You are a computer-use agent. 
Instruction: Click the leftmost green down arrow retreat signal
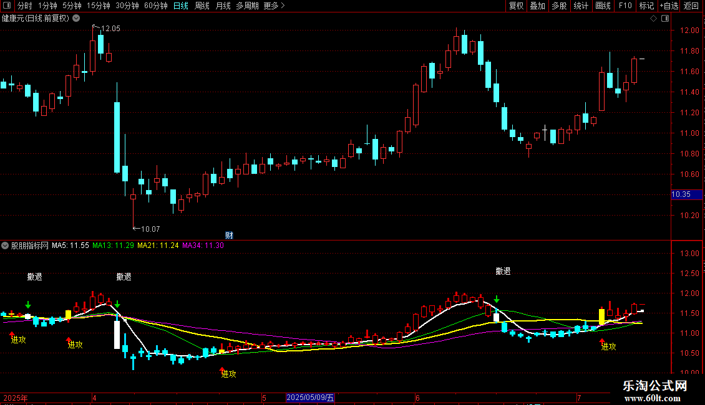tap(28, 305)
